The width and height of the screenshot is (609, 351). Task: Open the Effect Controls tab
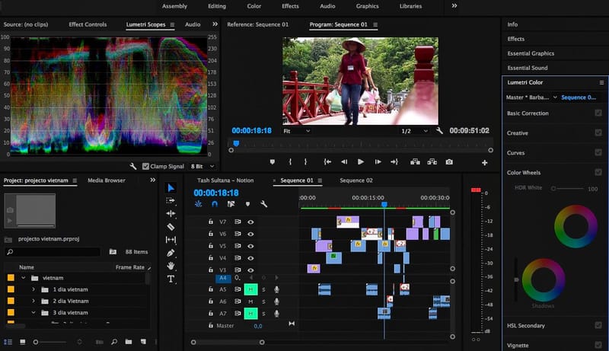click(x=88, y=24)
